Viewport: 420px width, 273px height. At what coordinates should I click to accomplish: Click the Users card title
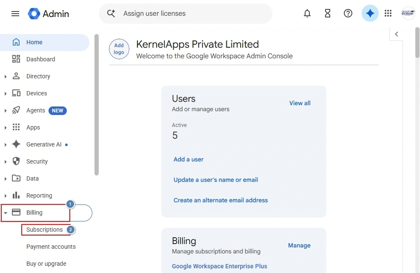[x=184, y=98]
